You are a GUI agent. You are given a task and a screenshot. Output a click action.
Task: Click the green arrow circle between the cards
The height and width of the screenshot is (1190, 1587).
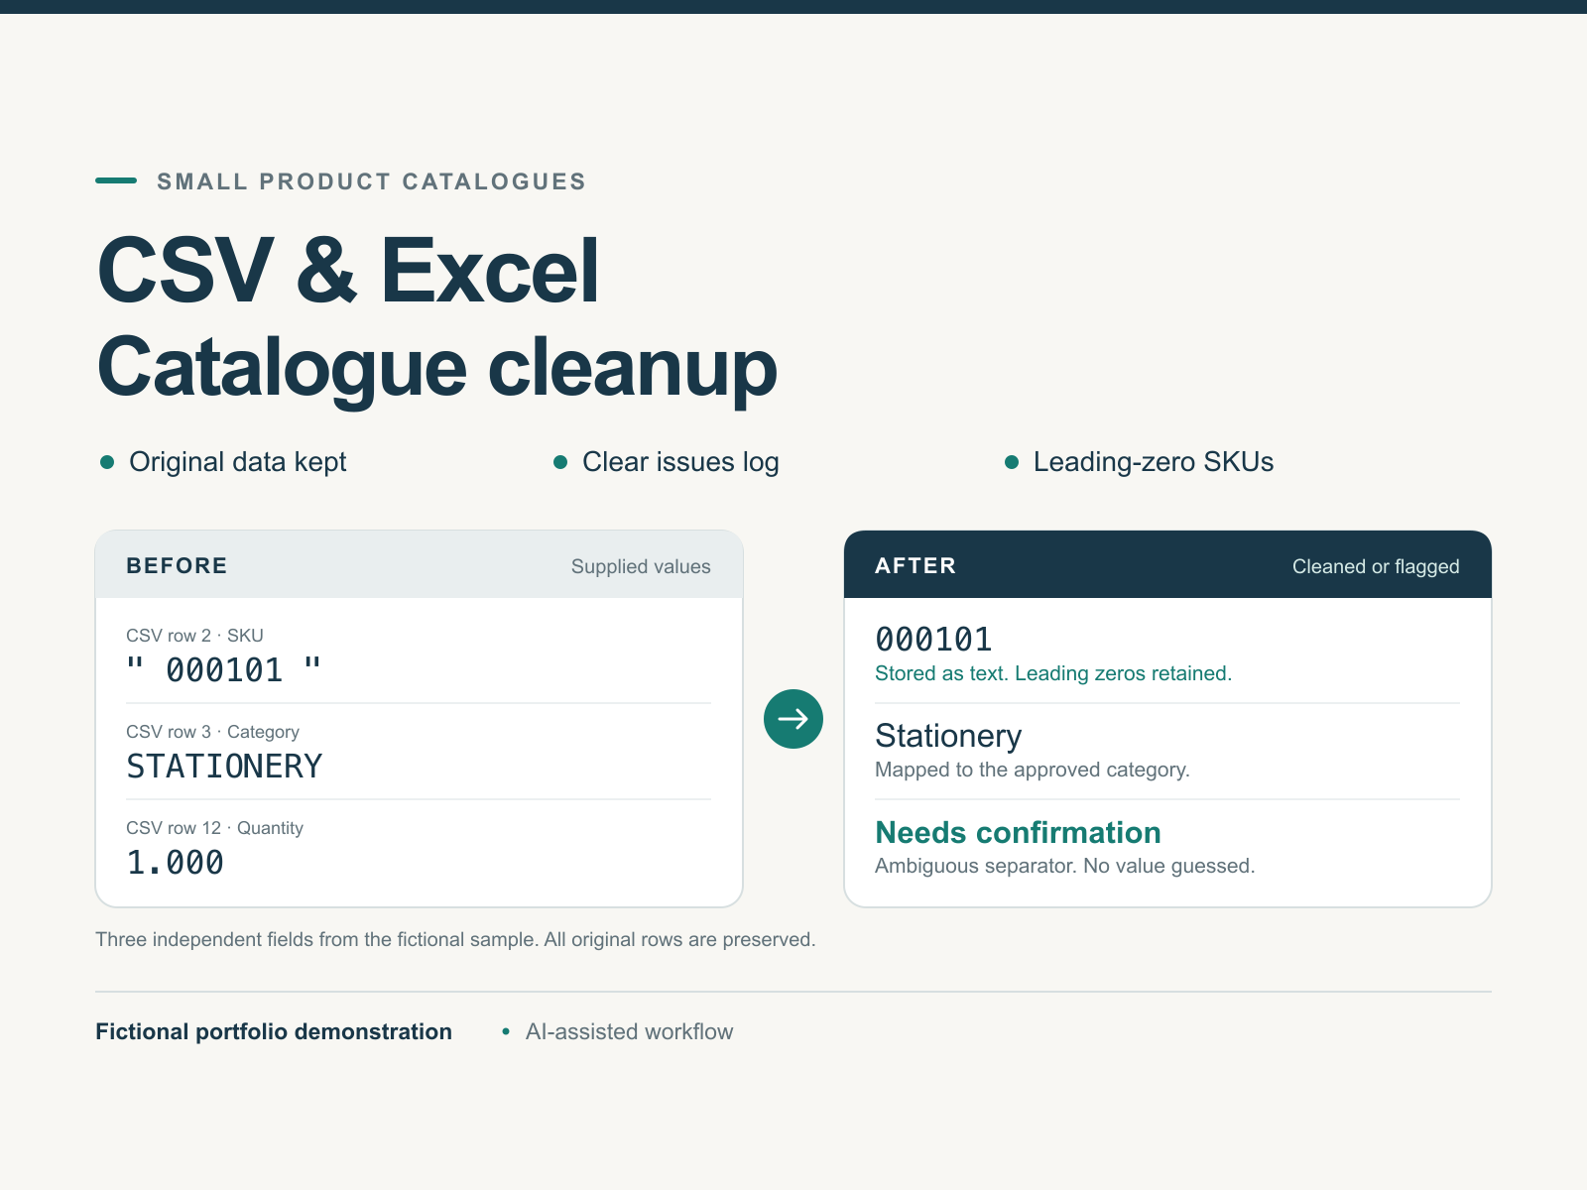coord(793,719)
